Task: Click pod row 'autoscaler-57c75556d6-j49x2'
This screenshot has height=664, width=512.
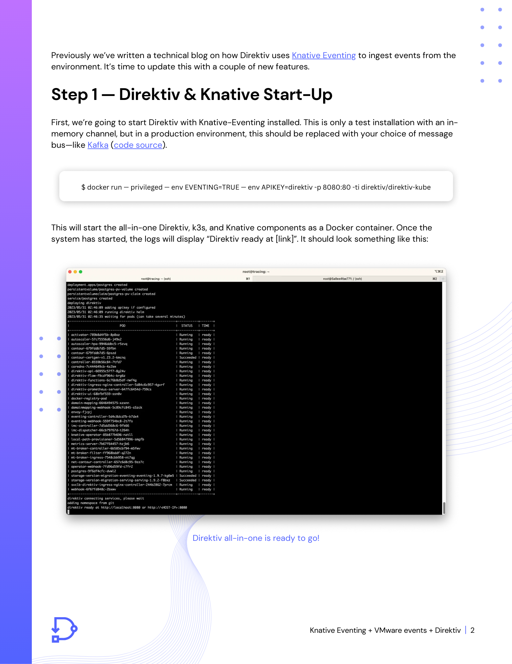Action: coord(141,339)
